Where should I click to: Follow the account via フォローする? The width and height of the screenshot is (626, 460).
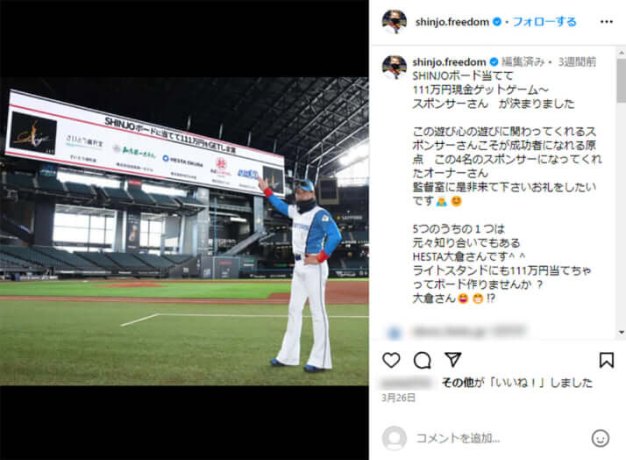pos(544,22)
